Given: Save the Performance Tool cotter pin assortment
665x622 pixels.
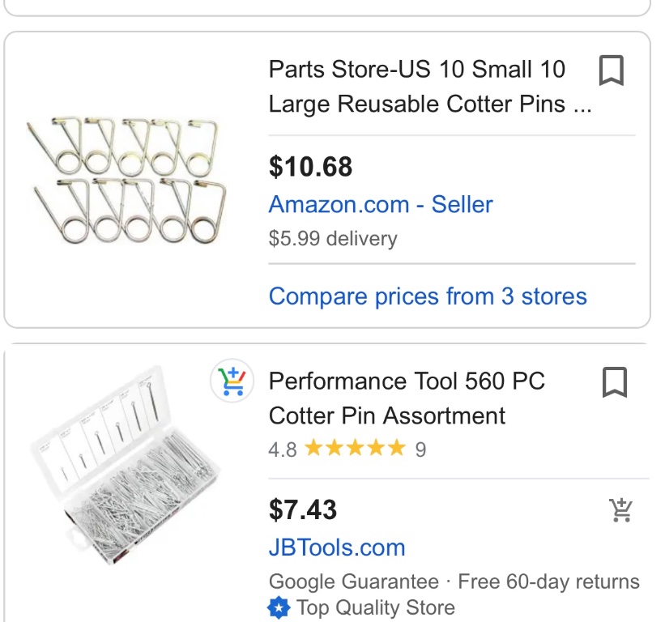Looking at the screenshot, I should pyautogui.click(x=615, y=382).
